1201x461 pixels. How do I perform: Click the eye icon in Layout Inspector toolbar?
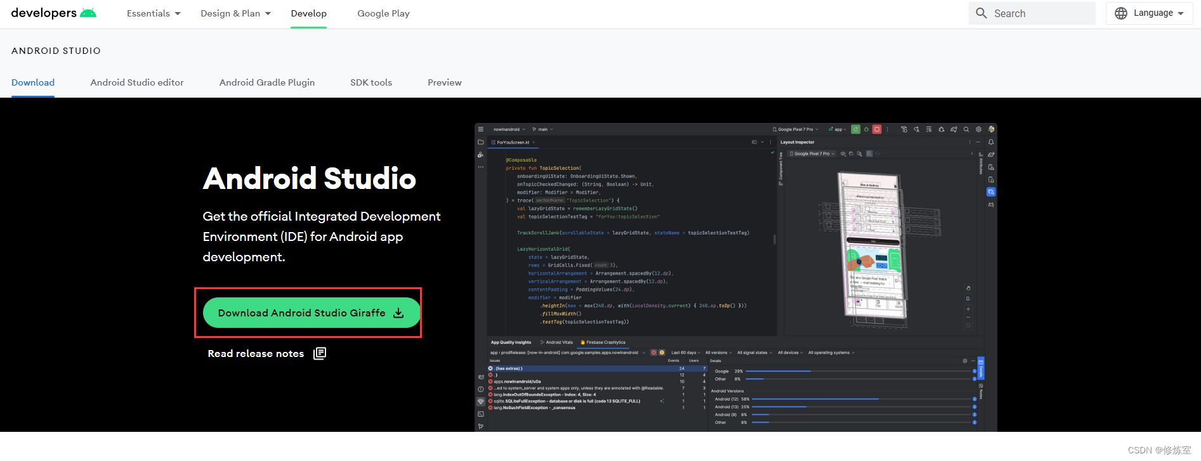click(843, 153)
